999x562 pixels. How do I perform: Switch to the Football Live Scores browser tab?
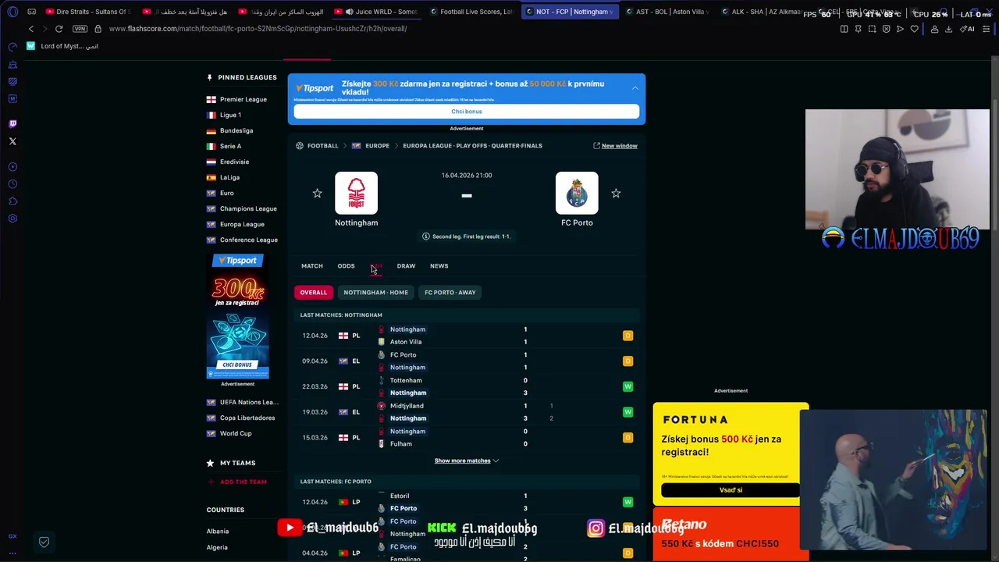coord(470,12)
